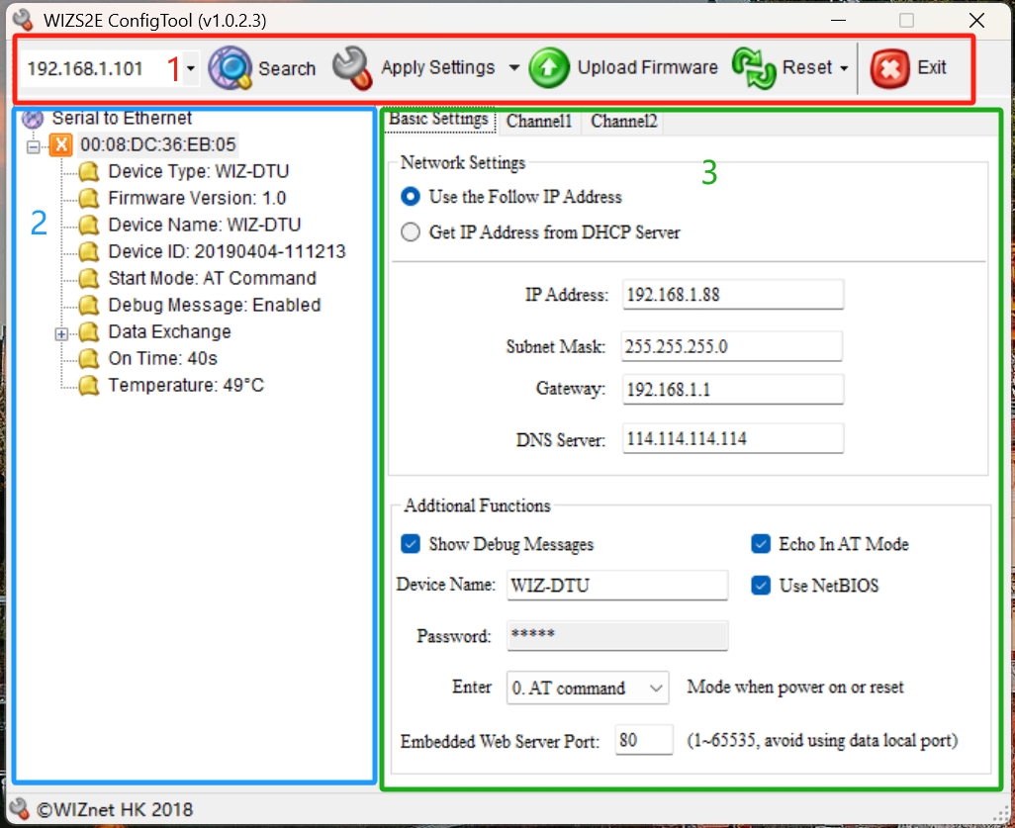Image resolution: width=1015 pixels, height=828 pixels.
Task: Click the green Upload Firmware arrow icon
Action: (549, 68)
